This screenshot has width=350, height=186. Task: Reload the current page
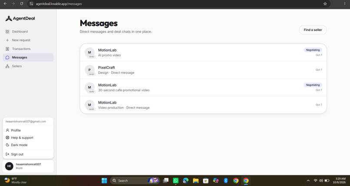pyautogui.click(x=21, y=3)
